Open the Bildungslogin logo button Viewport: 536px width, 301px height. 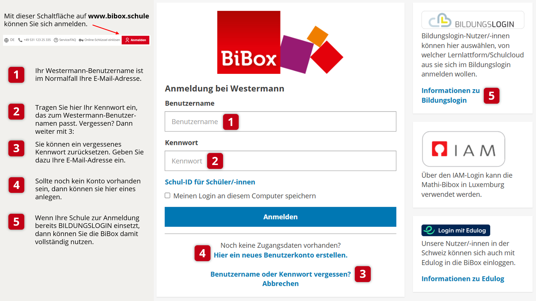473,20
